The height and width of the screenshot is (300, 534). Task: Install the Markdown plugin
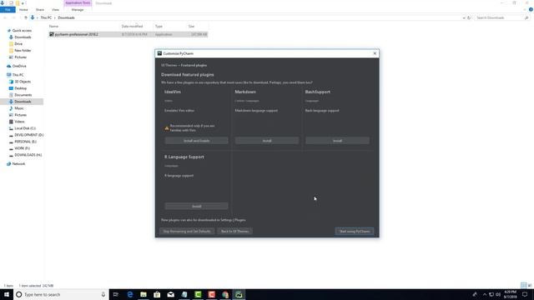[267, 141]
